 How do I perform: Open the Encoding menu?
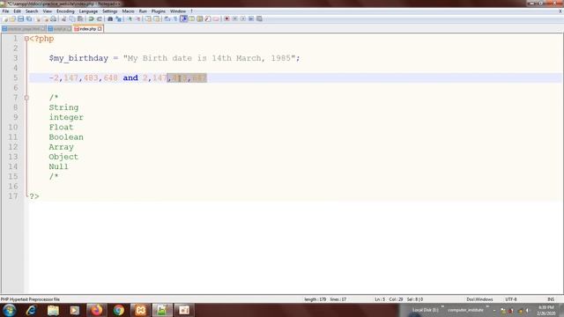(65, 11)
